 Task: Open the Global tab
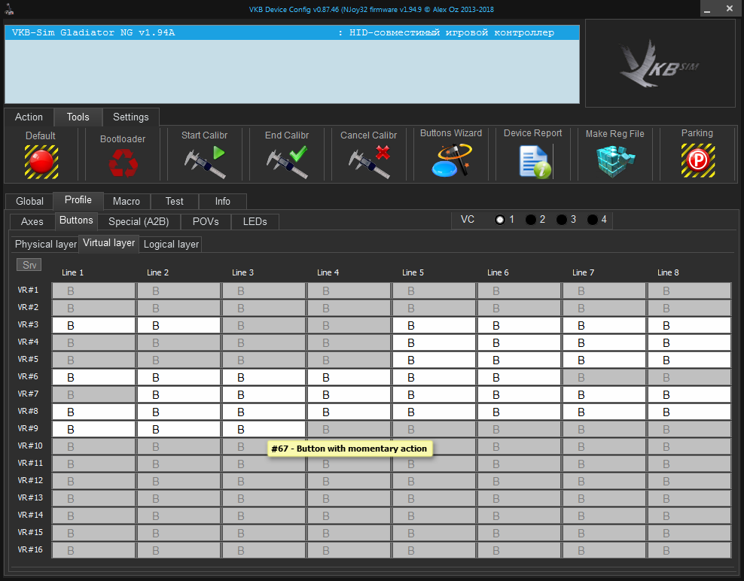29,201
